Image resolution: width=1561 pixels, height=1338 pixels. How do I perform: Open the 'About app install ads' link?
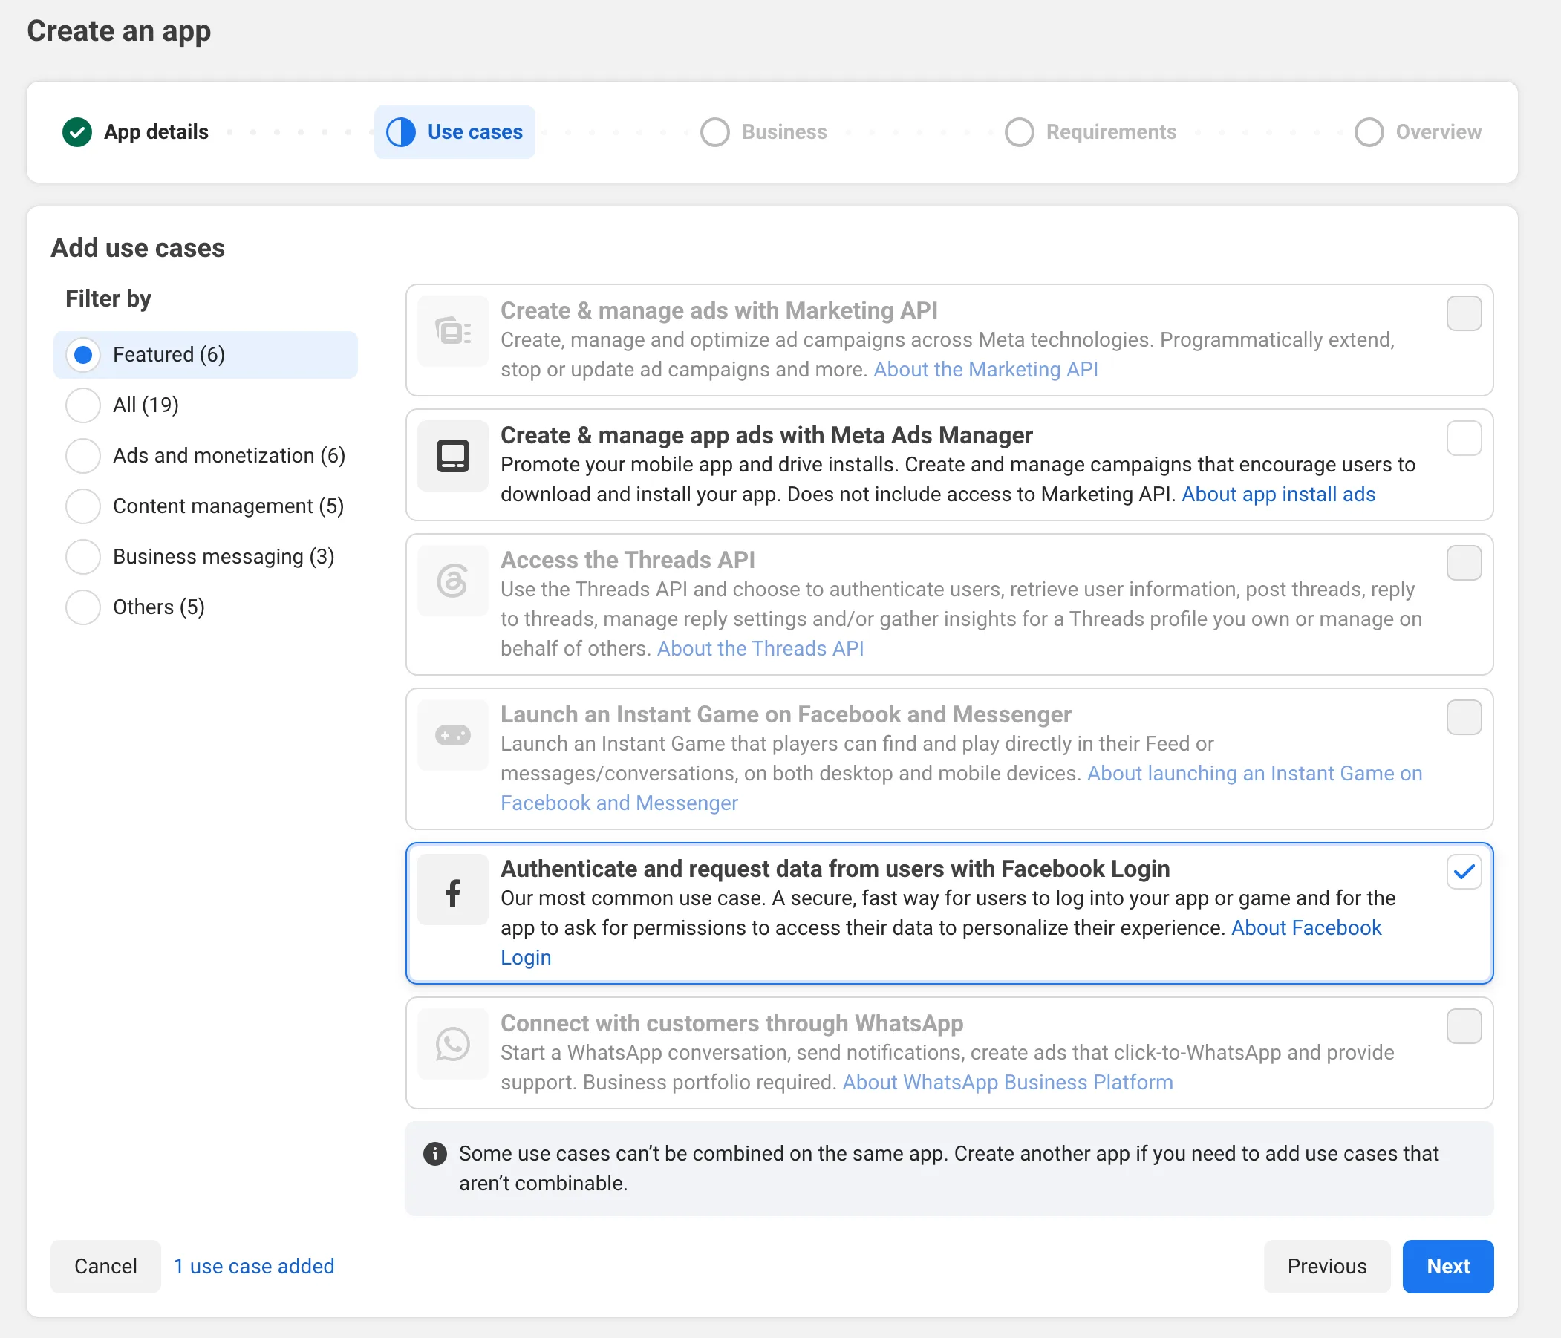(1279, 495)
